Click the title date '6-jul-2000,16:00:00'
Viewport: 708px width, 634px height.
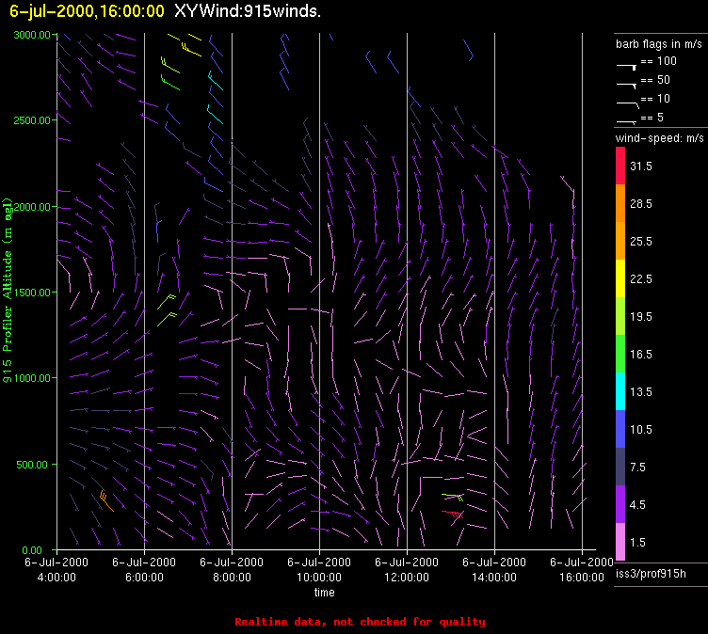click(88, 11)
